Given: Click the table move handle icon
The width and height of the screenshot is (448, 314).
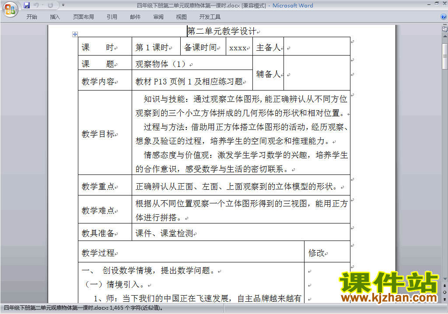Looking at the screenshot, I should click(x=75, y=34).
